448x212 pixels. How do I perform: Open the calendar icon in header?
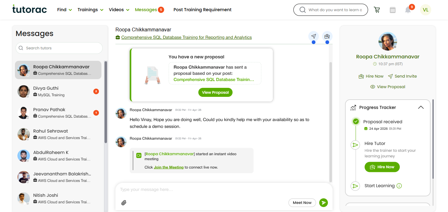click(x=393, y=10)
